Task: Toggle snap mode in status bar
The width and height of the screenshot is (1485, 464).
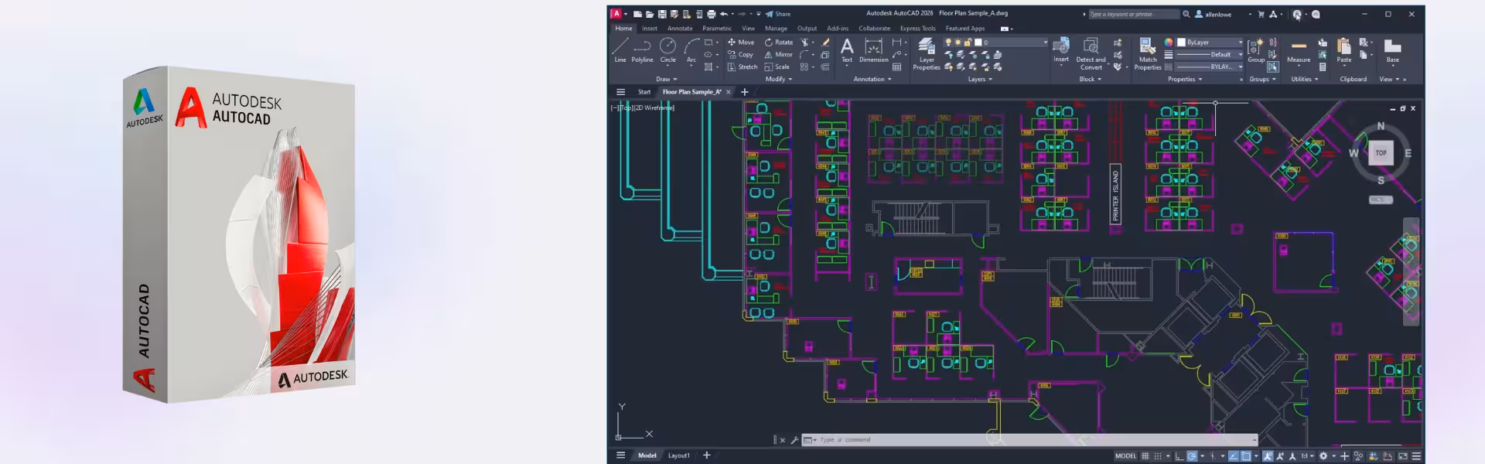Action: (1158, 455)
